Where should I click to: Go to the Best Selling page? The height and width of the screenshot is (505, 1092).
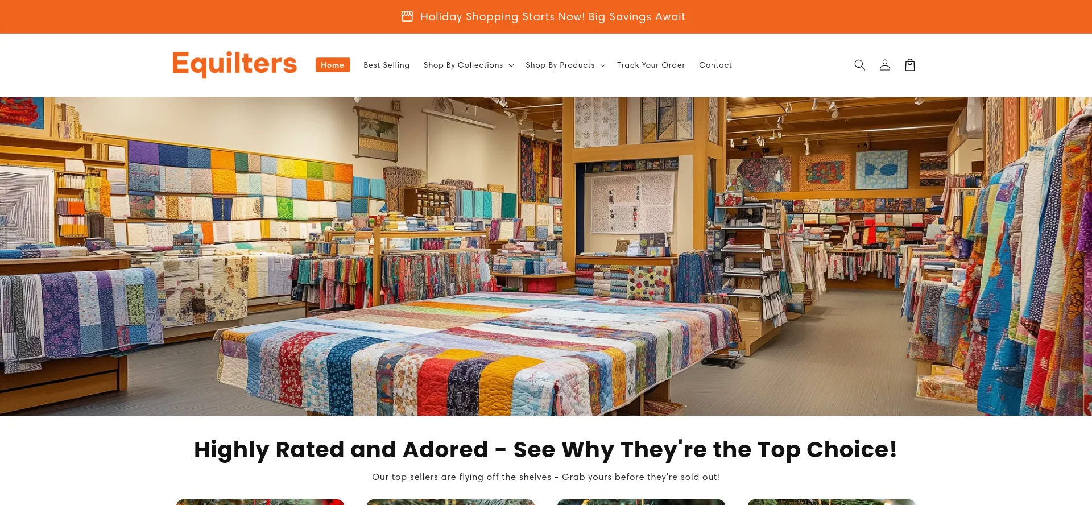pyautogui.click(x=386, y=65)
